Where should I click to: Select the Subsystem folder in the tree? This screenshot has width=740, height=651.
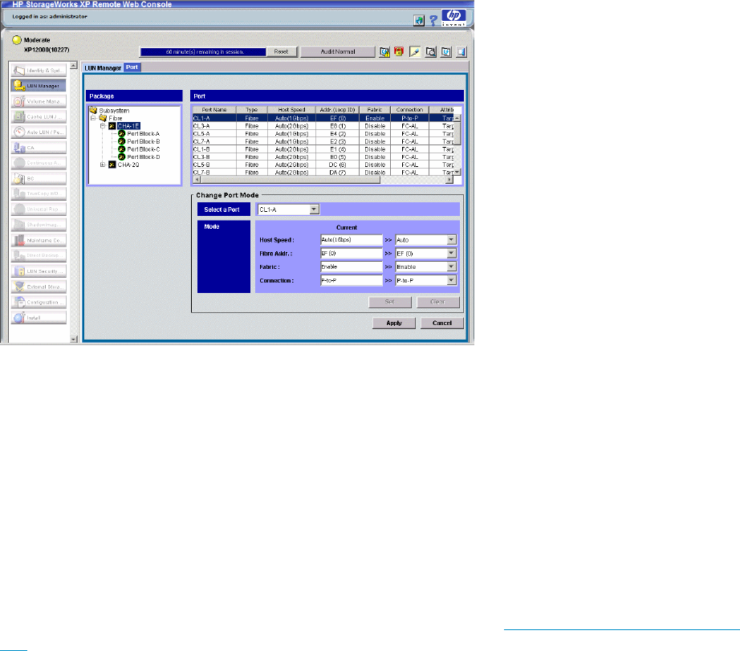[x=109, y=111]
